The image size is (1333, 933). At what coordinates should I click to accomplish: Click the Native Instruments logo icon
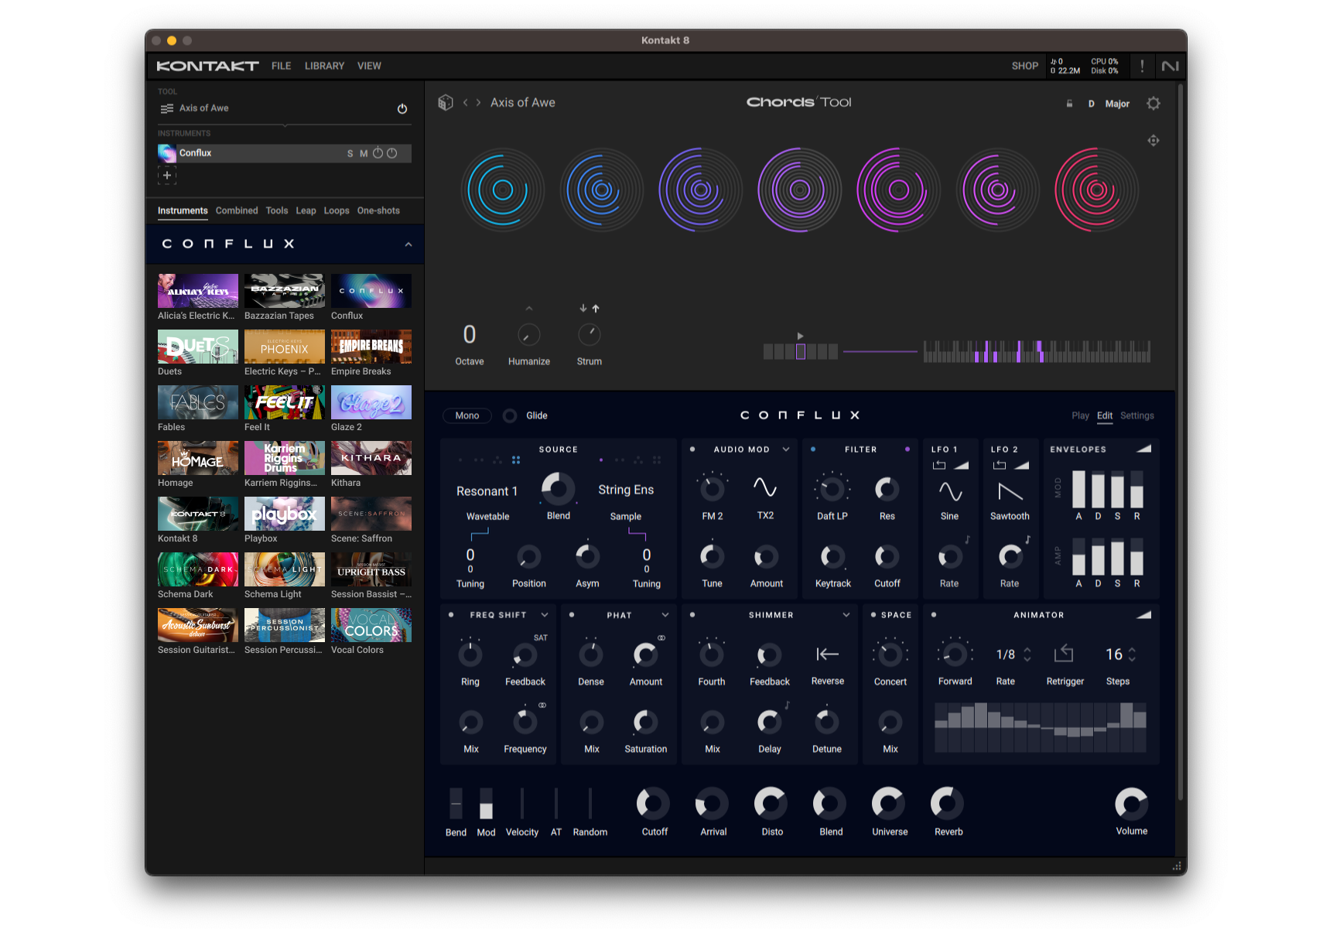click(x=1171, y=67)
